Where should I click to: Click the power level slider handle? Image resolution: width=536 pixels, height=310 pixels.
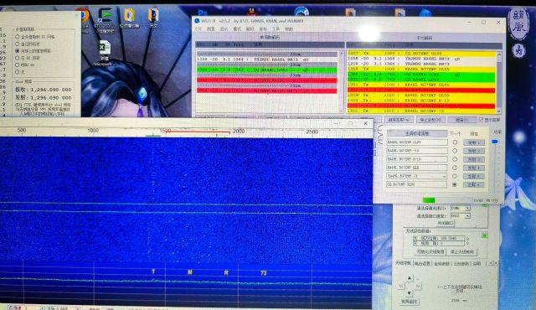coord(495,142)
